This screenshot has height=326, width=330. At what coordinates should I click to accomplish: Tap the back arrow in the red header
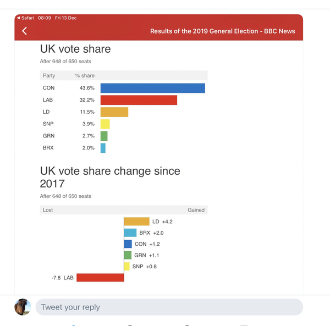[x=24, y=31]
